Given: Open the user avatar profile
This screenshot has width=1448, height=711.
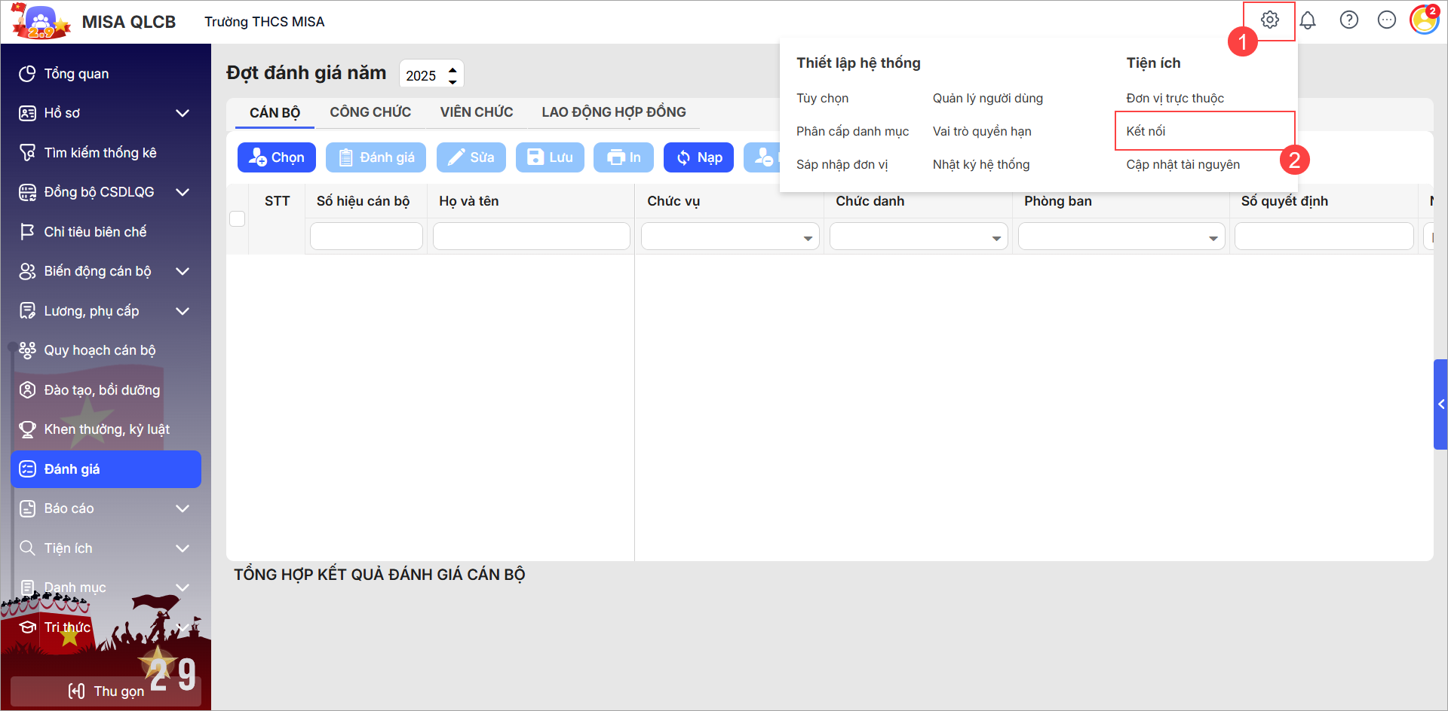Looking at the screenshot, I should point(1424,20).
